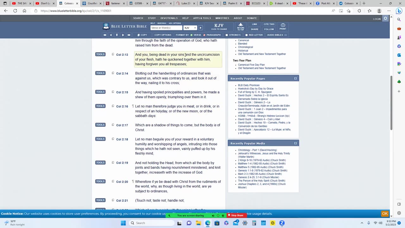The height and width of the screenshot is (228, 405).
Task: Open Zoom from the Windows taskbar
Action: pos(282,223)
